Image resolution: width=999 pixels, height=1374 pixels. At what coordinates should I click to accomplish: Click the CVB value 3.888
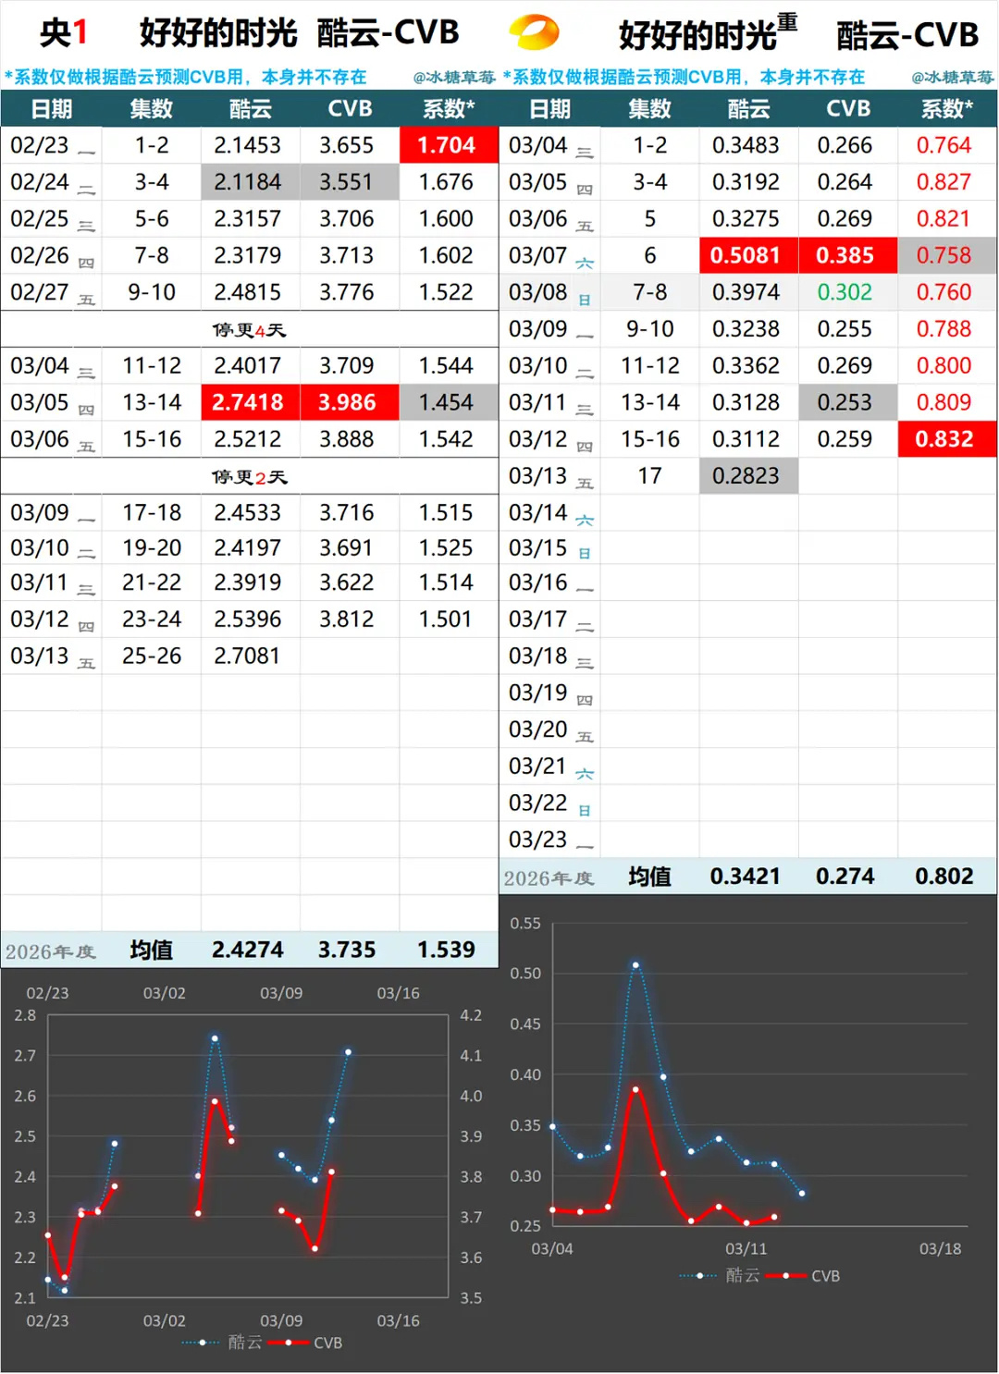[x=346, y=439]
